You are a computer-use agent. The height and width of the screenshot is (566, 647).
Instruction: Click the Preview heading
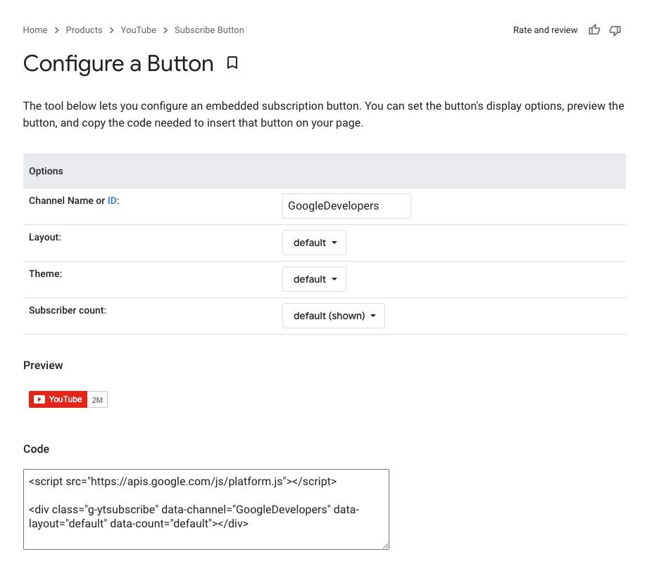coord(43,365)
